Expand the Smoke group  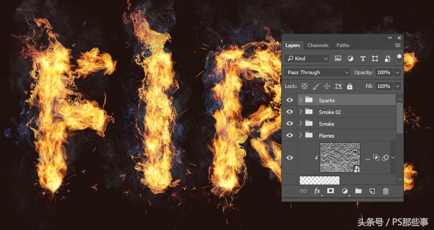(x=301, y=123)
